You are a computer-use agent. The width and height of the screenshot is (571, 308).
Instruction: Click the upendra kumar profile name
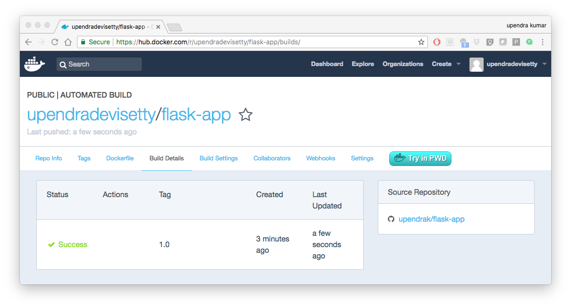(x=526, y=25)
